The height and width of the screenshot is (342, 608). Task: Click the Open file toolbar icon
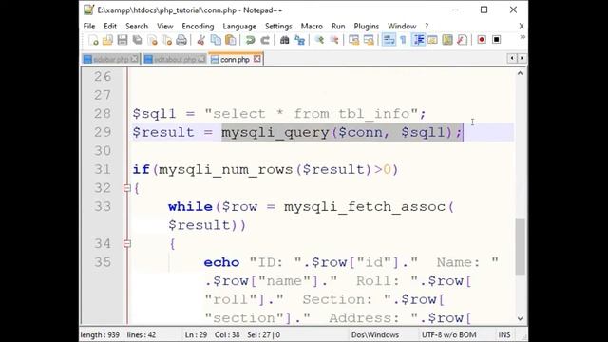[107, 40]
